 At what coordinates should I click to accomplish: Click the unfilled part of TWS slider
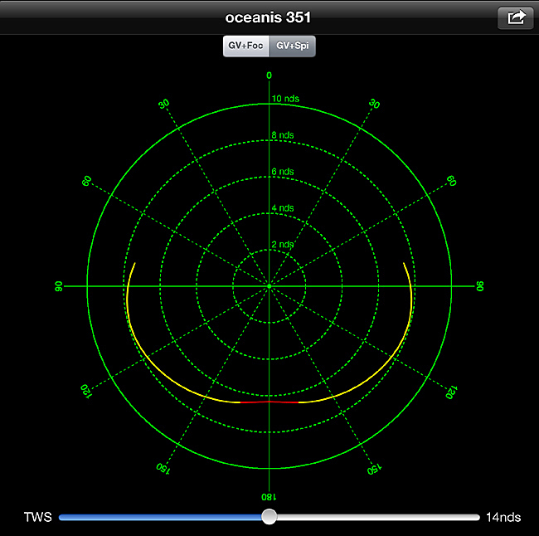[x=378, y=517]
